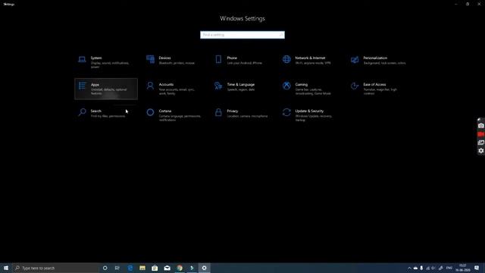Open the Action Center notifications icon

click(477, 268)
